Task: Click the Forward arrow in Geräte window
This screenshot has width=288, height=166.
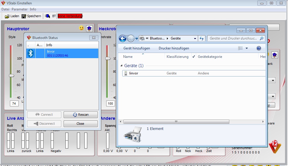Action: click(x=131, y=38)
